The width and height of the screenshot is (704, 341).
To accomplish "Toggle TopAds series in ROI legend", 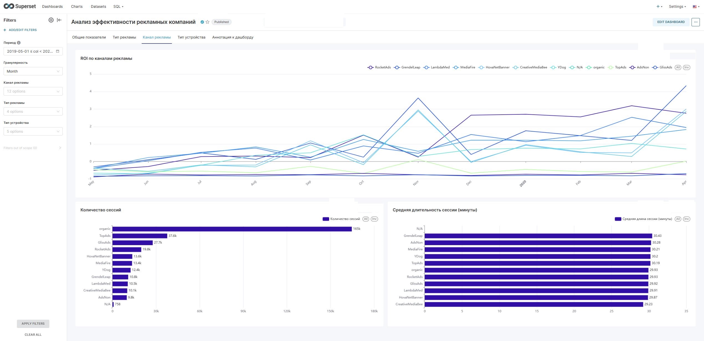I will pos(617,67).
